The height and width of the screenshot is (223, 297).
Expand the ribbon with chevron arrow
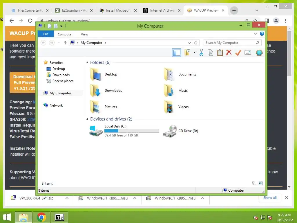[x=255, y=34]
